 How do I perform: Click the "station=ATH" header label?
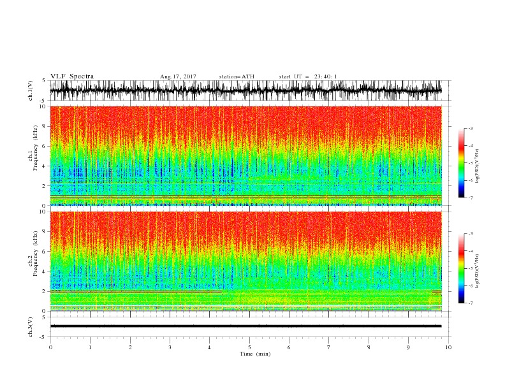[237, 76]
